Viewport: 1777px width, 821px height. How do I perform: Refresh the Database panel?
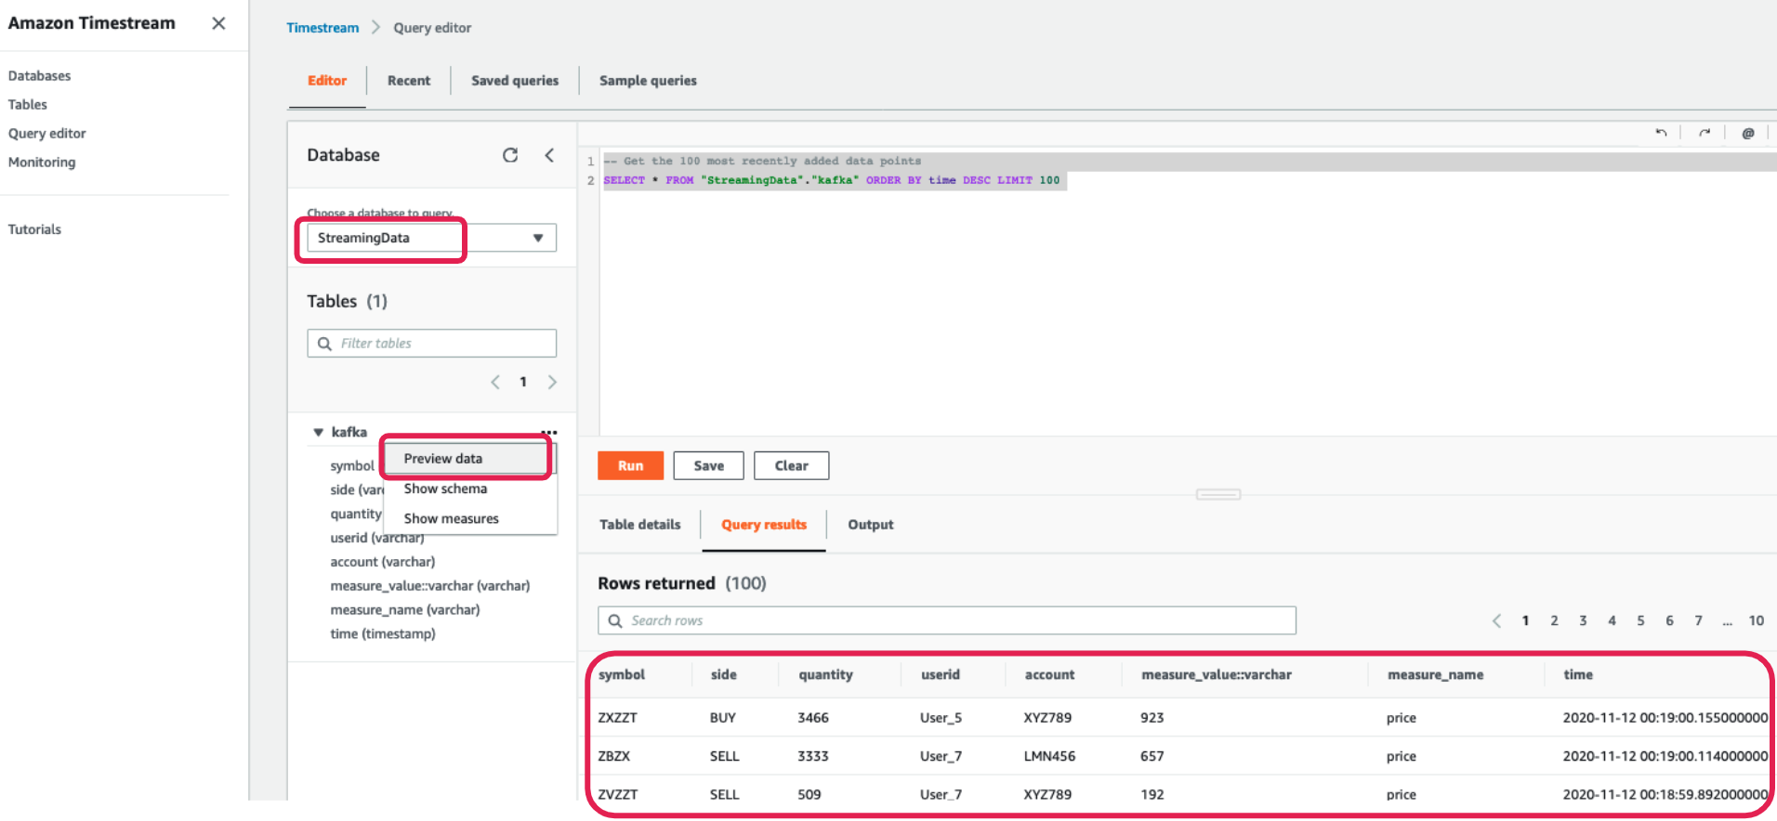pos(510,155)
